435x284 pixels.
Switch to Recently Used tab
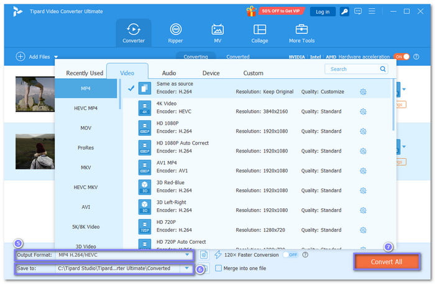point(85,73)
